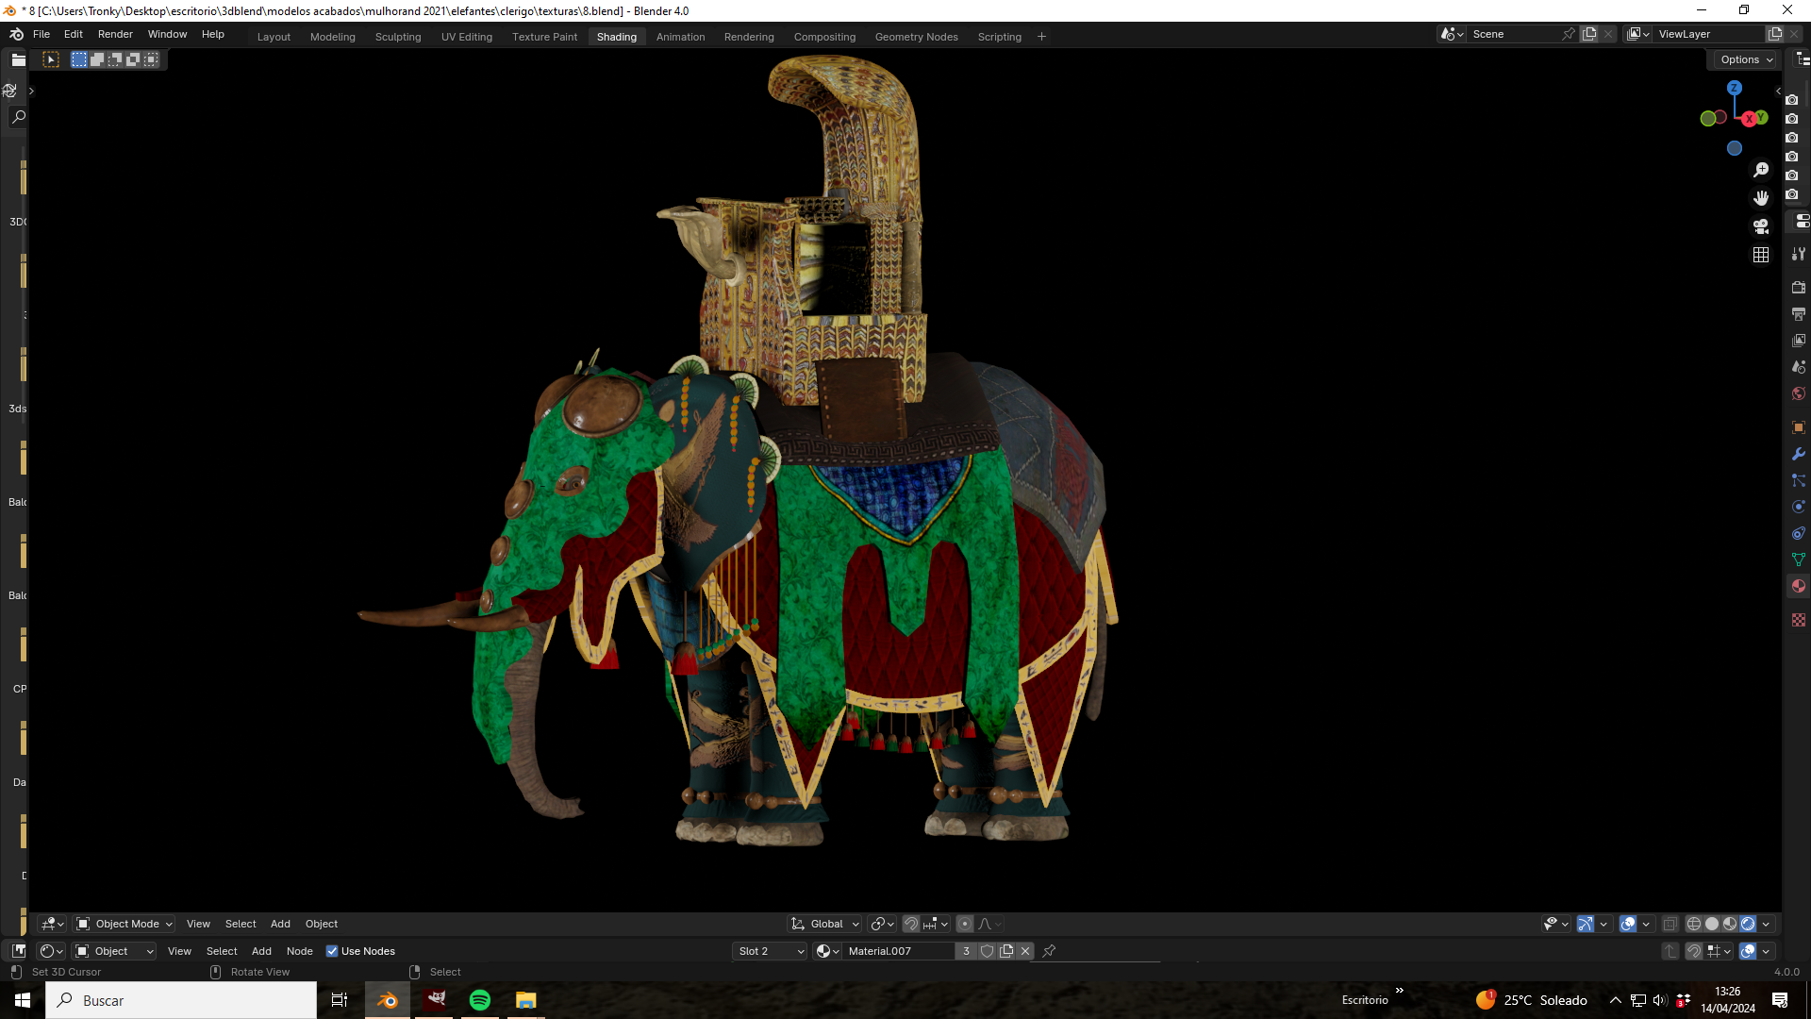Open Blender from the Windows taskbar
The width and height of the screenshot is (1811, 1019).
pyautogui.click(x=387, y=1000)
